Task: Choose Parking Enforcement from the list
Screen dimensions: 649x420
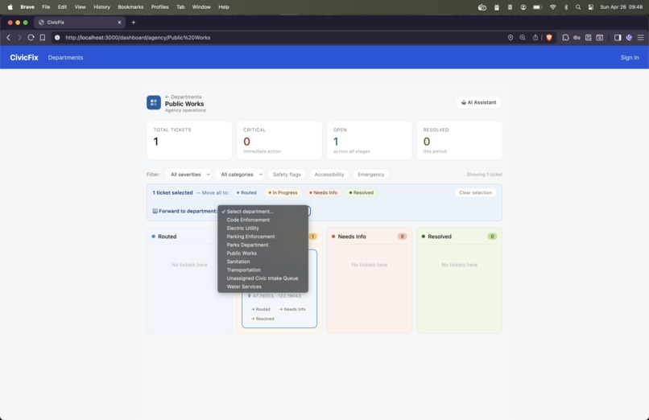Action: (x=262, y=237)
